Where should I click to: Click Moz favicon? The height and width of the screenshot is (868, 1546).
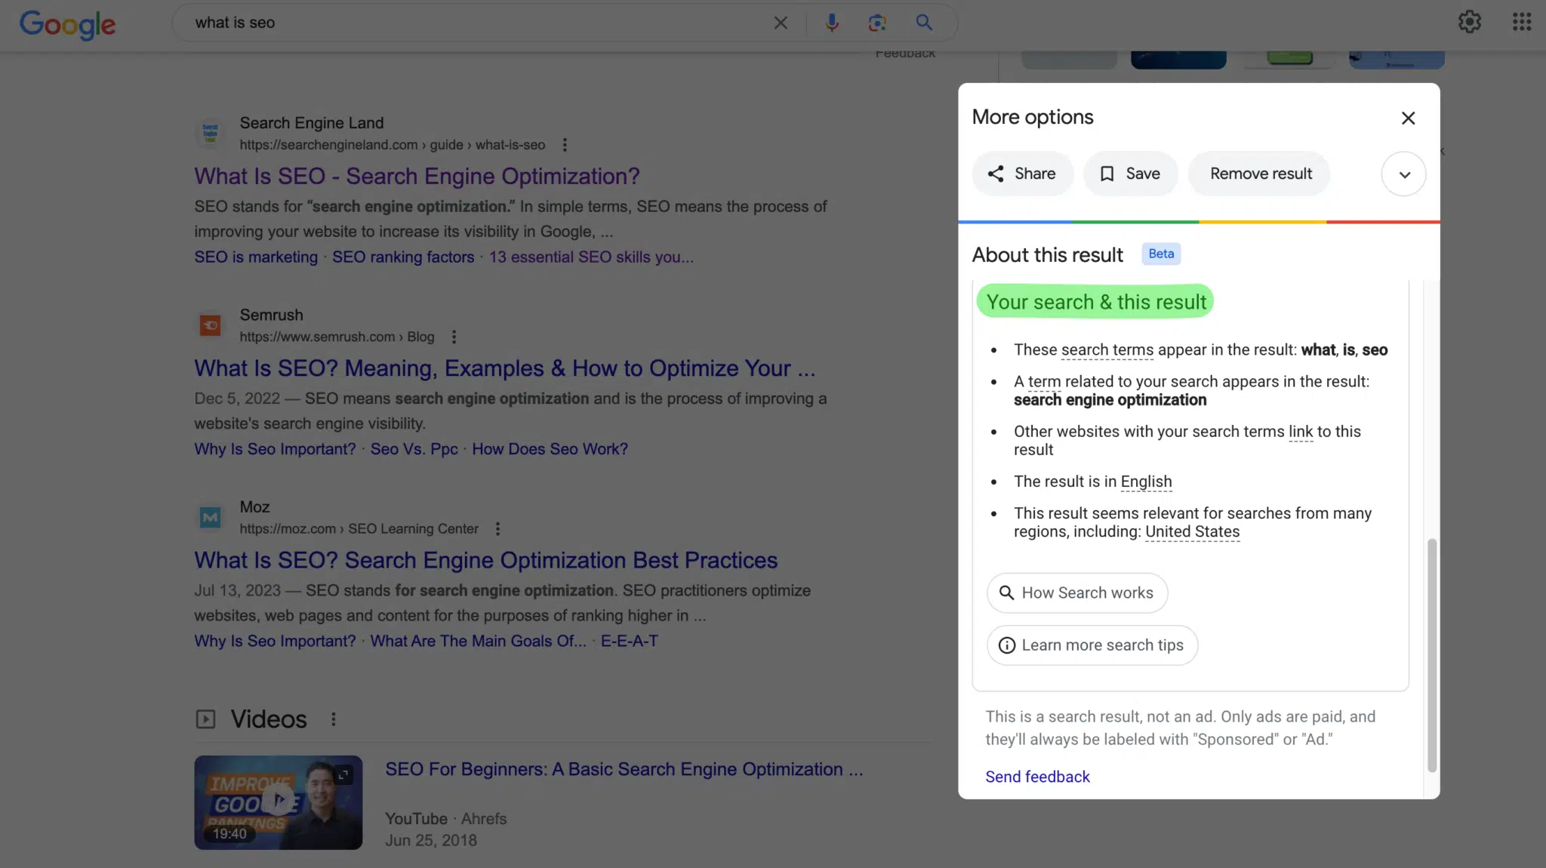coord(210,517)
